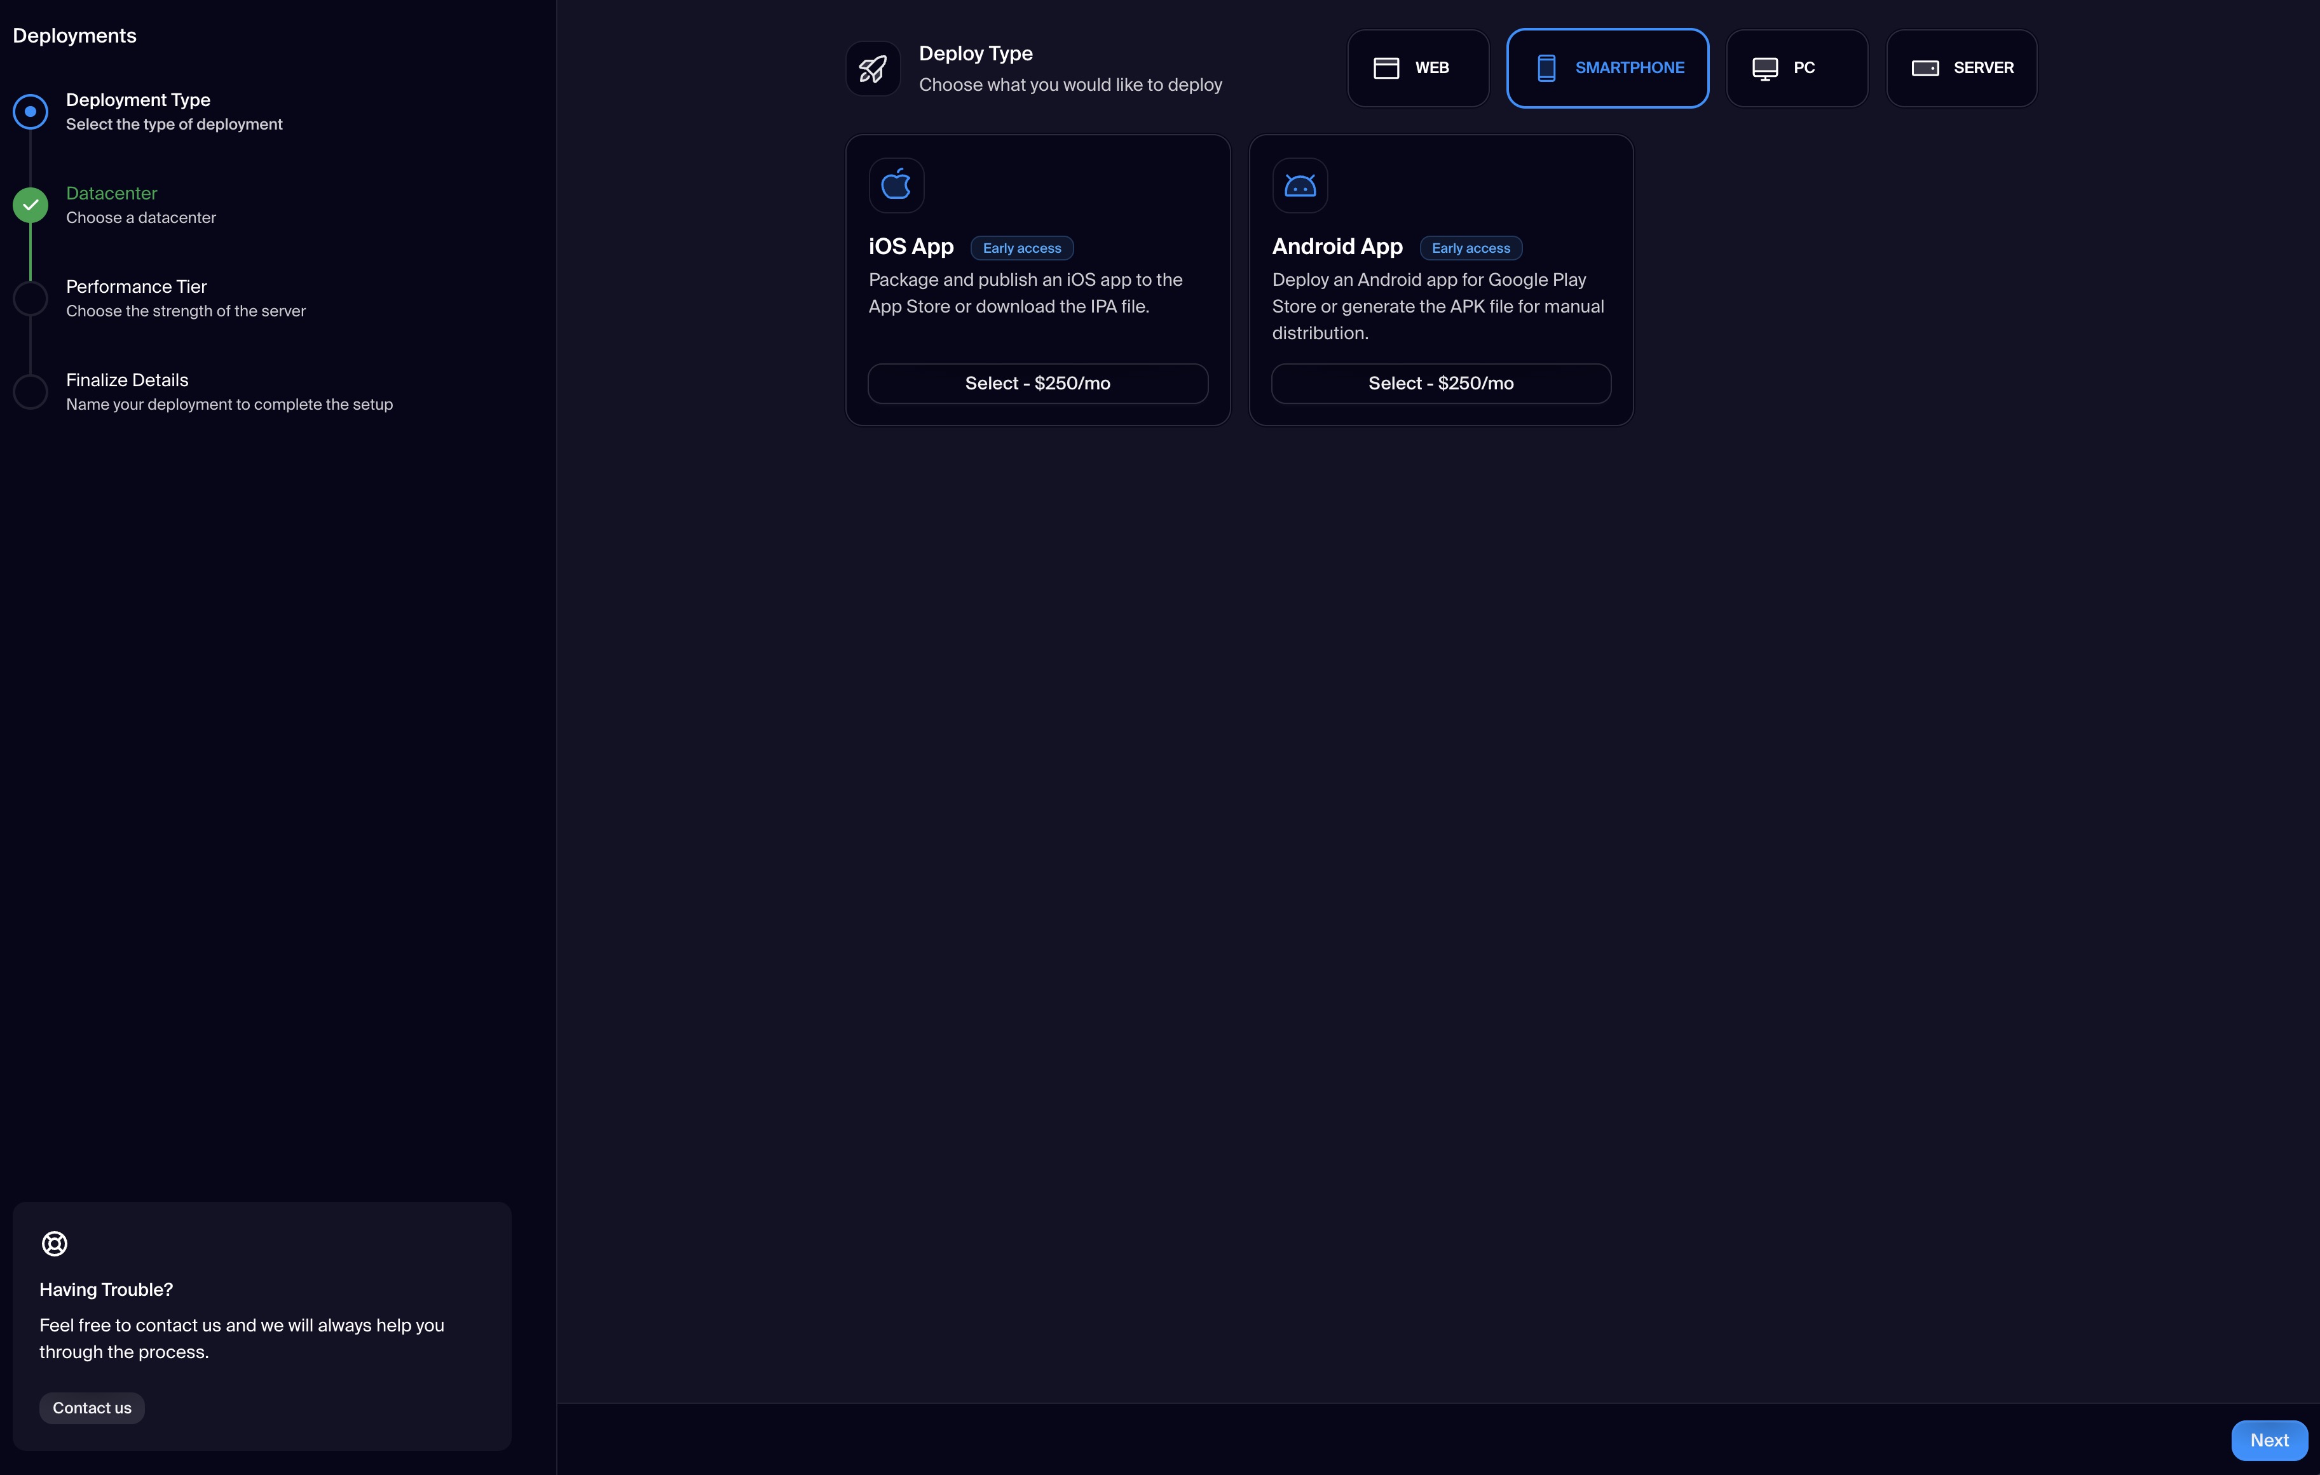Select the Finalize Details step circle

(31, 392)
